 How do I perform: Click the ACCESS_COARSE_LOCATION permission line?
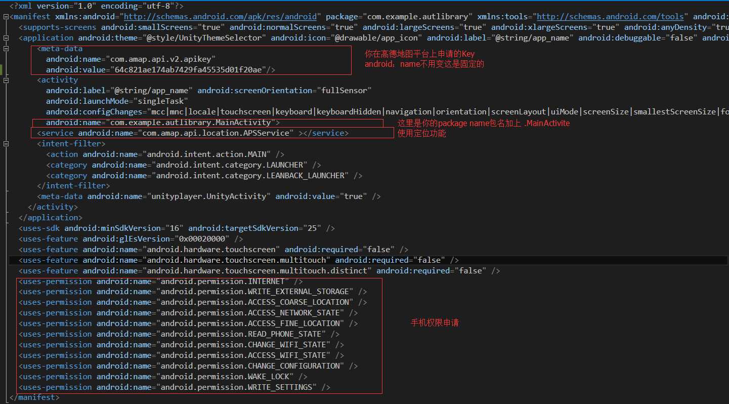[193, 303]
